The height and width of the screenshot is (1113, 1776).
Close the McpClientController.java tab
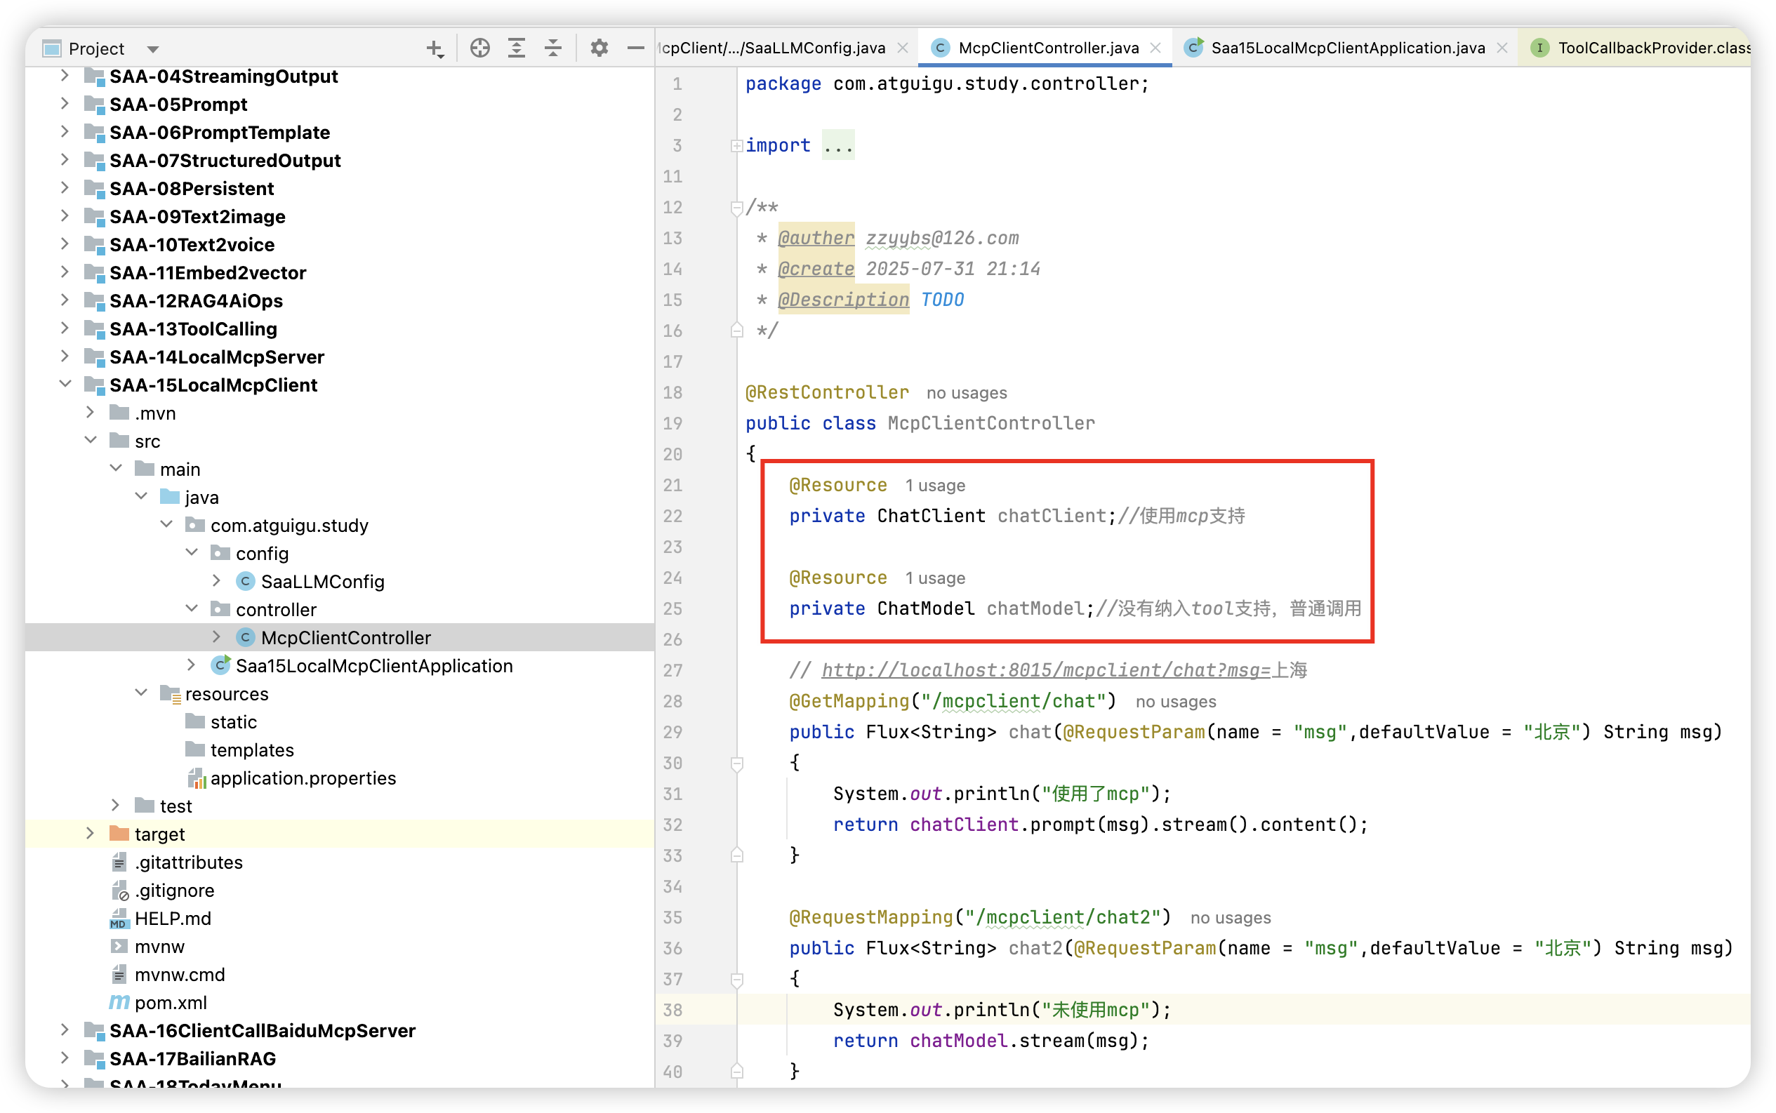pyautogui.click(x=1155, y=48)
